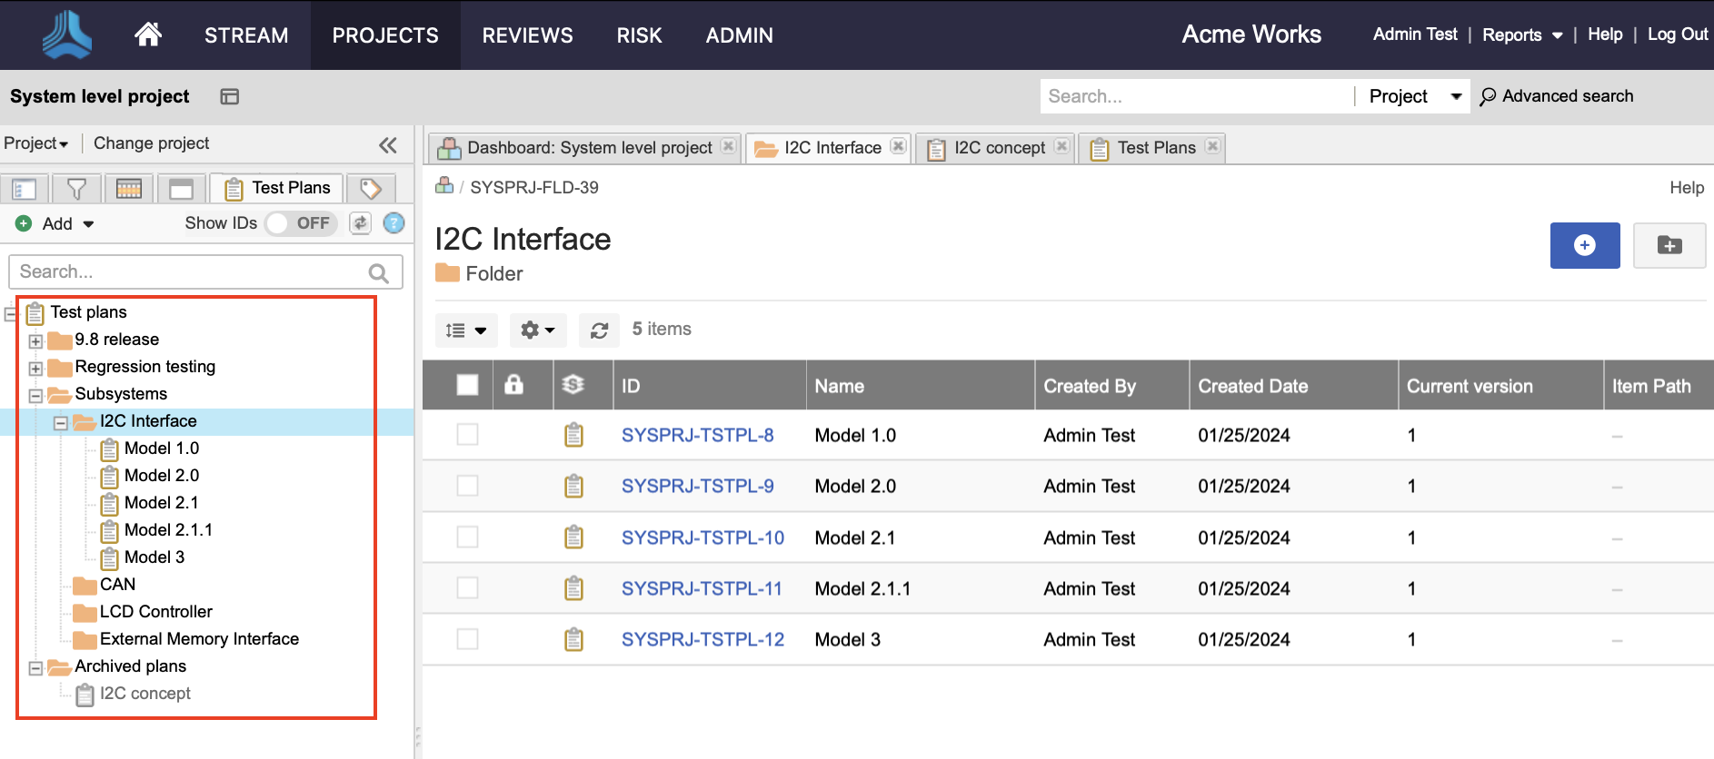Open the Releases calendar icon
Screen dimensions: 1714x759
(129, 188)
